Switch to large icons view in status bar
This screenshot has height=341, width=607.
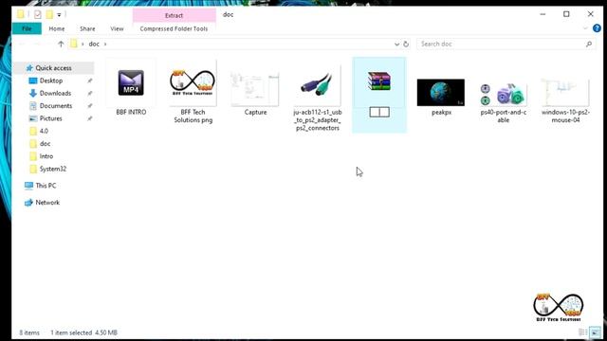click(x=595, y=332)
